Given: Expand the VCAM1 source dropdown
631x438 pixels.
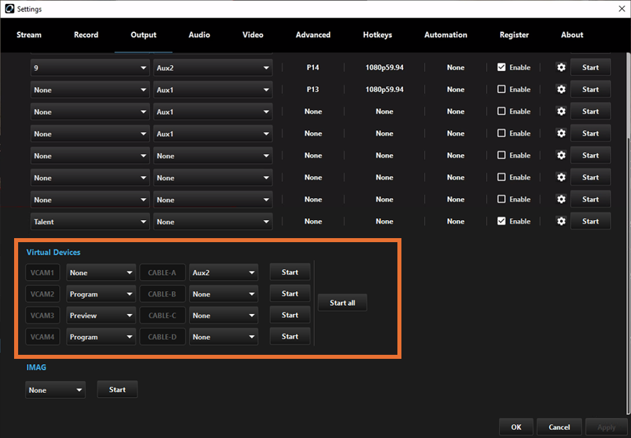Looking at the screenshot, I should (101, 273).
